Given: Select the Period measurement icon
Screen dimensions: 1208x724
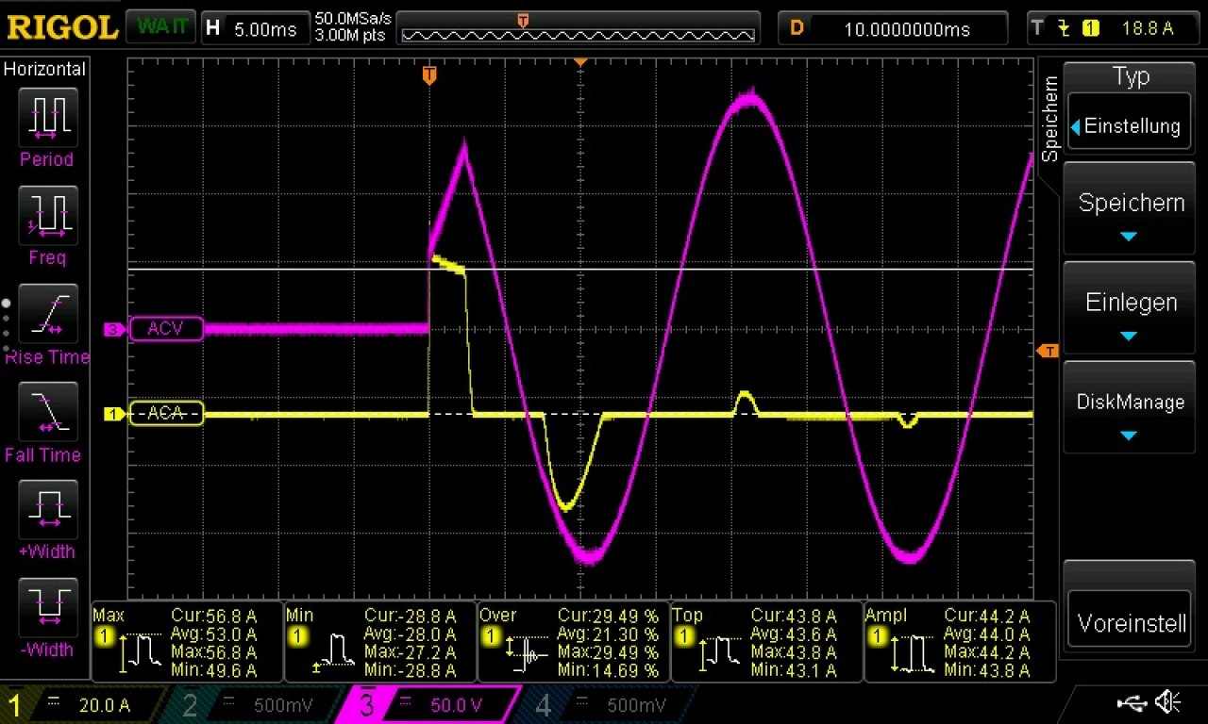Looking at the screenshot, I should (x=47, y=117).
